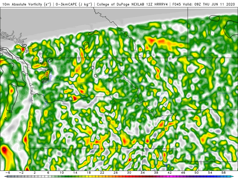Click the "54" color scale label
This screenshot has height=178, width=238.
pyautogui.click(x=210, y=173)
